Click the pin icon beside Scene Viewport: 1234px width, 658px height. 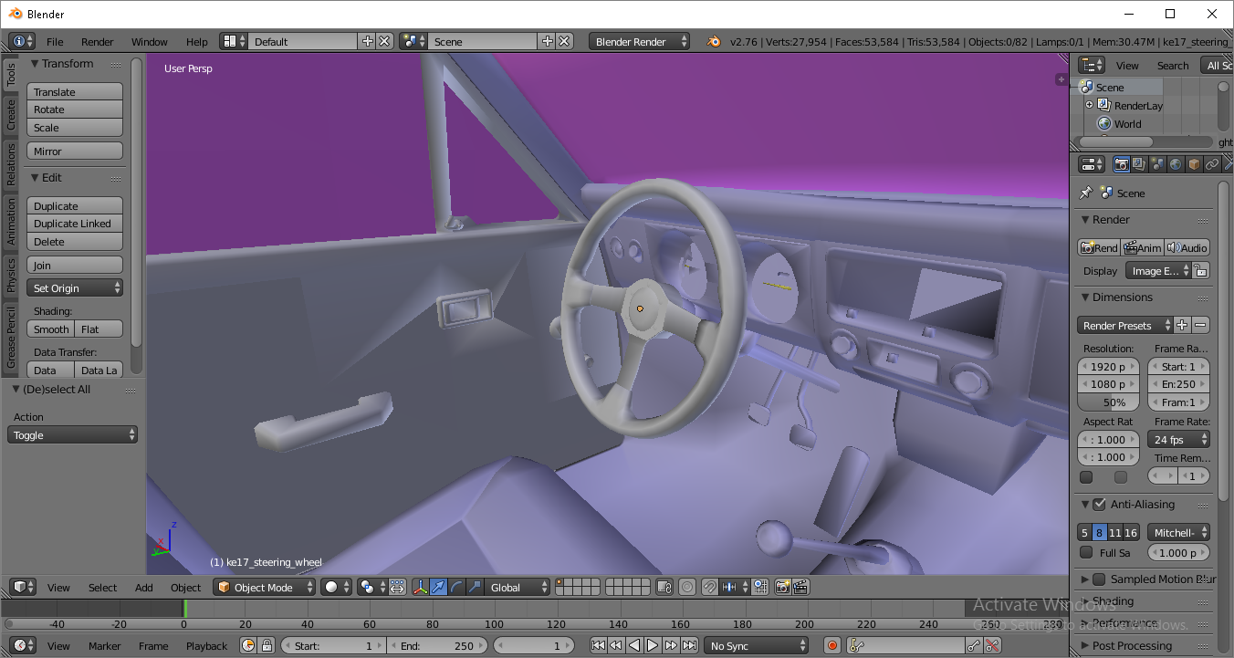[x=1086, y=193]
